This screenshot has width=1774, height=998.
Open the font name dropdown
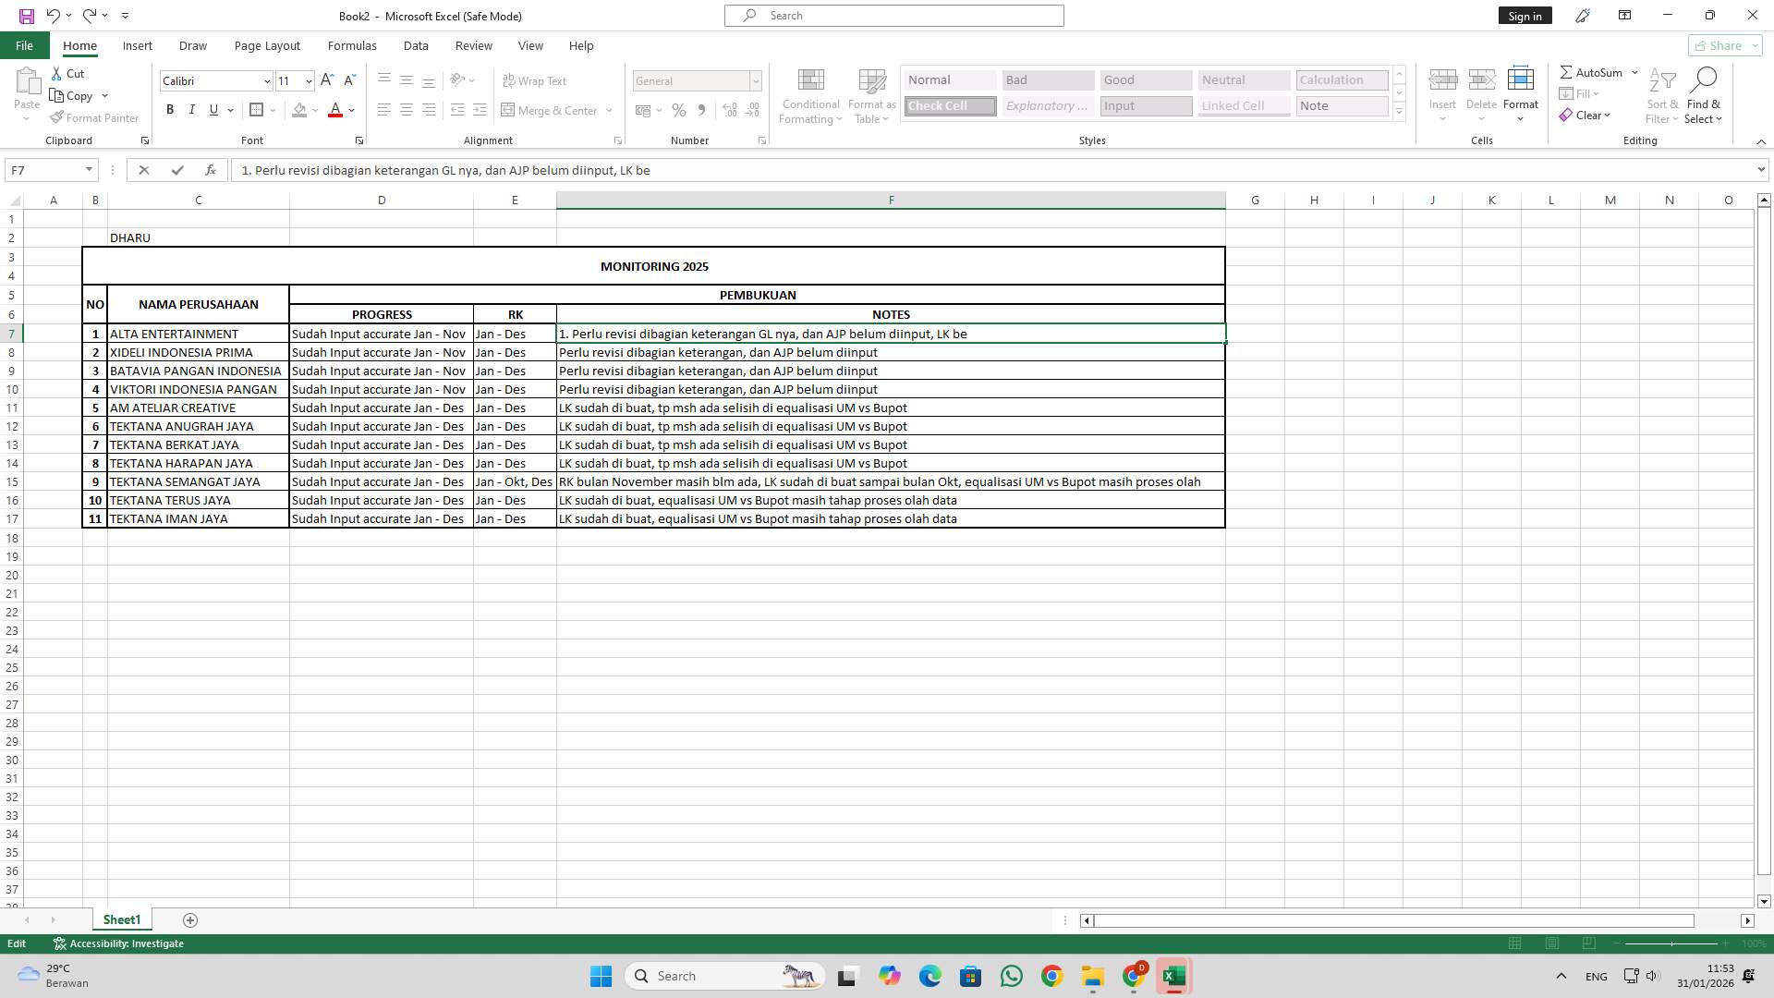tap(267, 80)
